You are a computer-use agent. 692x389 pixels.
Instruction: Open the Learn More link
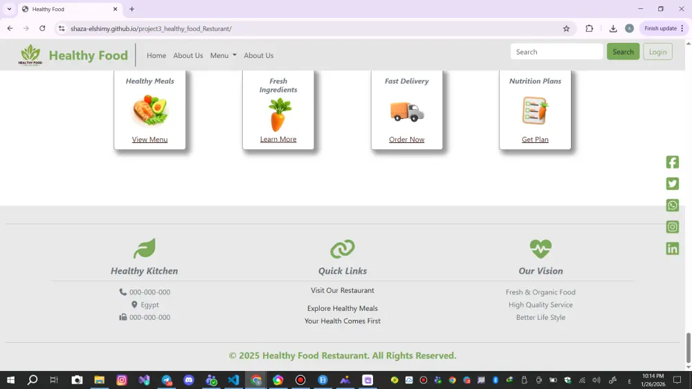[x=278, y=139]
